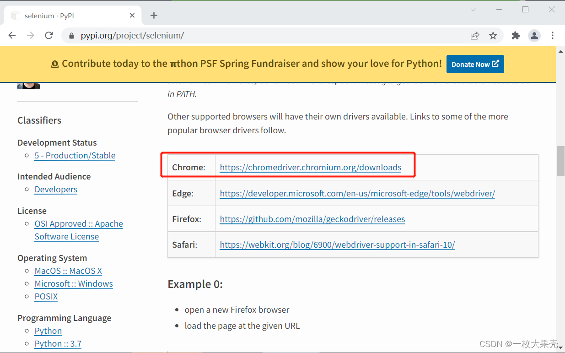565x353 pixels.
Task: Open the tab search chevron
Action: (474, 10)
